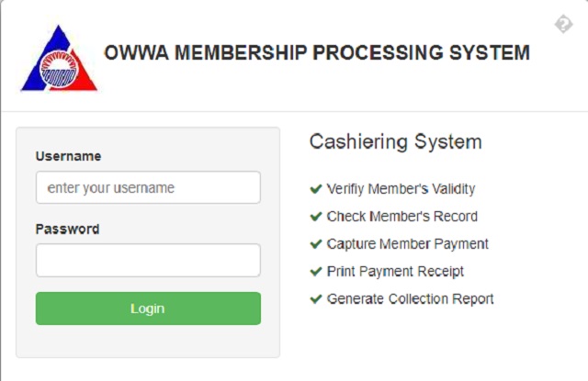Click the Cashiering System heading

point(396,142)
